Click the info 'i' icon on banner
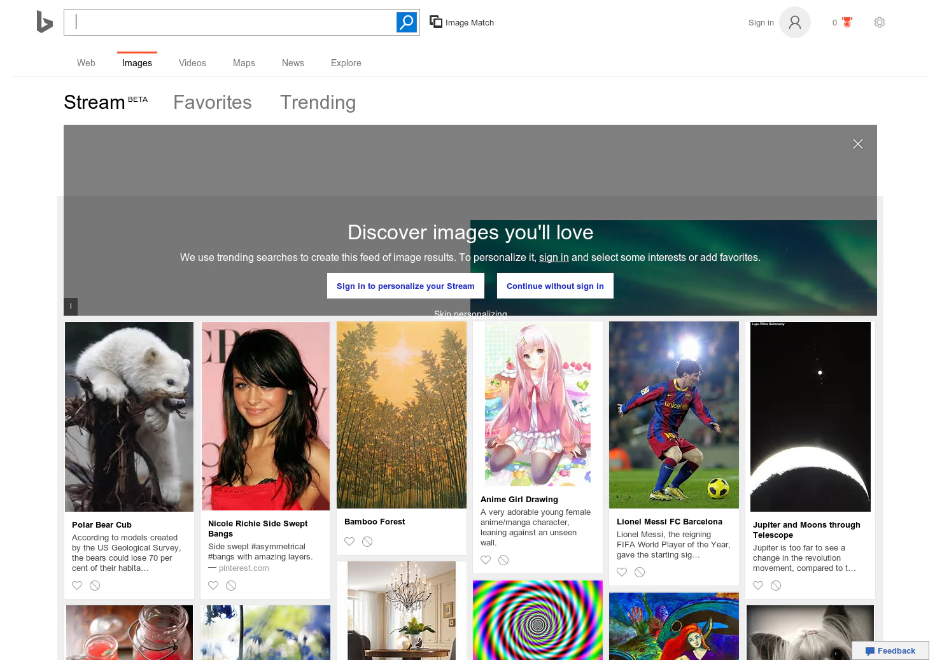This screenshot has height=660, width=942. [71, 306]
